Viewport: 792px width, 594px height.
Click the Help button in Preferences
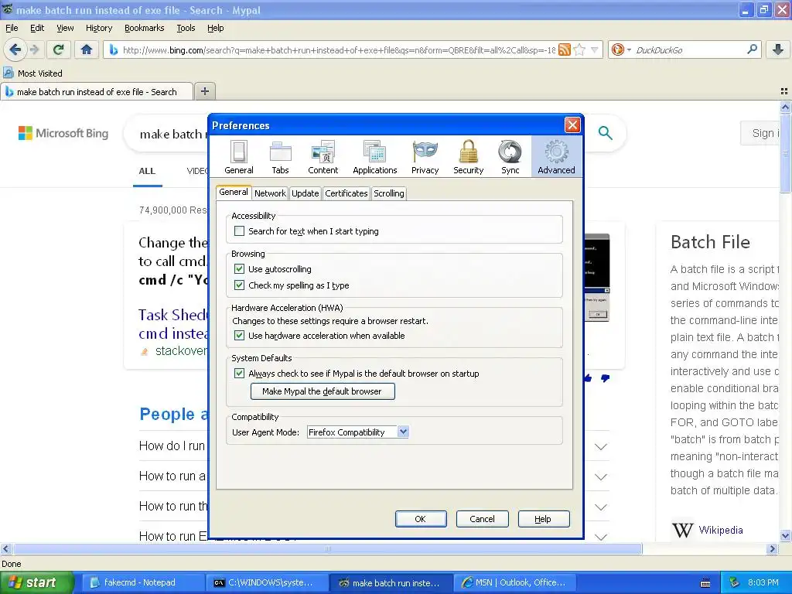(x=544, y=519)
